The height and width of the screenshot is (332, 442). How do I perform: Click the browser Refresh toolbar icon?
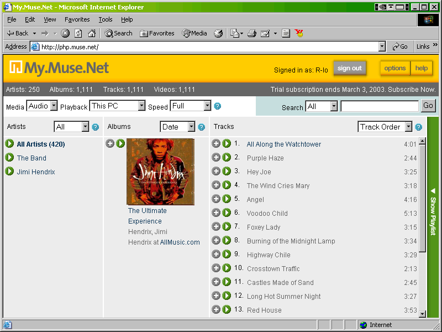tap(78, 33)
